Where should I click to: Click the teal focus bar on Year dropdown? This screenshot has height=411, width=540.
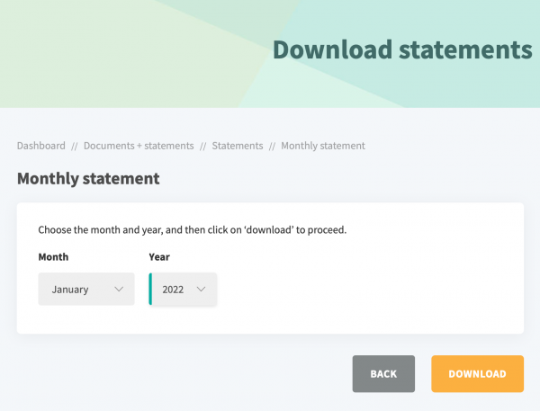click(150, 290)
